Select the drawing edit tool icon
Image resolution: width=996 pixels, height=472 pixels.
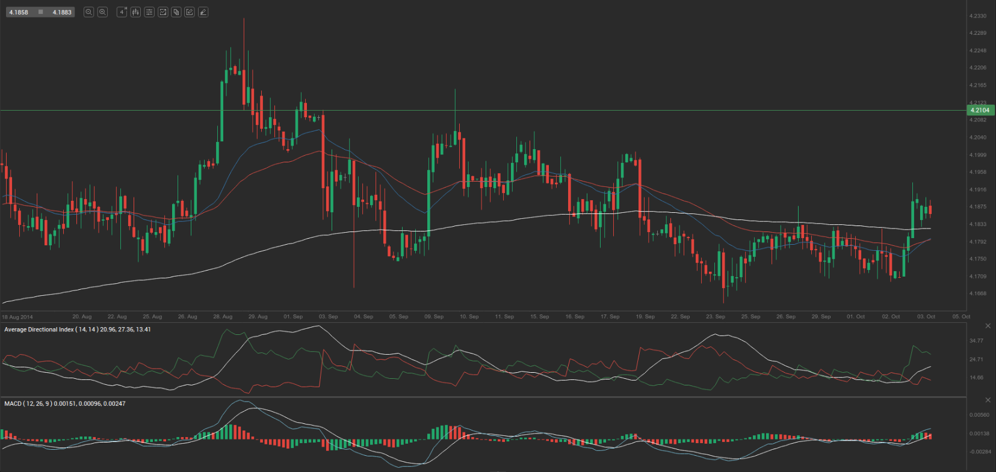pos(190,12)
